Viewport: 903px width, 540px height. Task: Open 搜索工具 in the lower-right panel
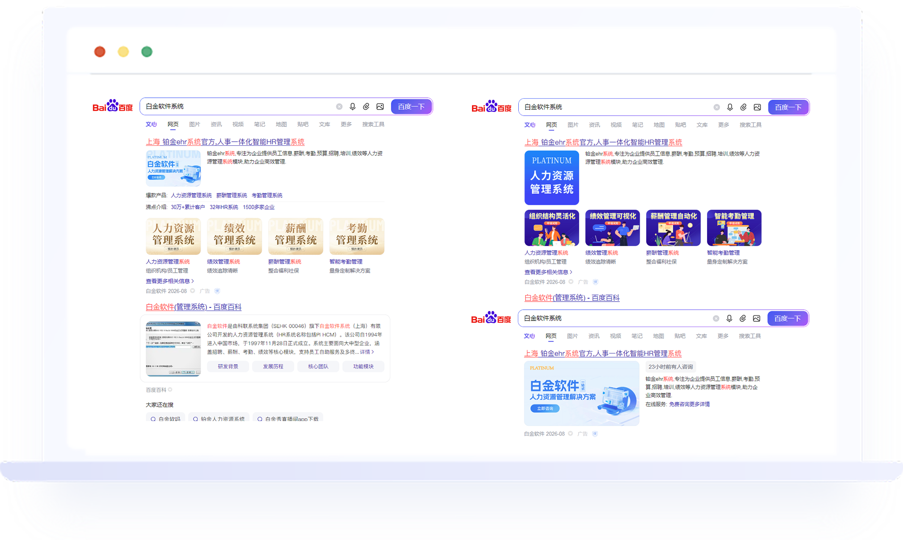tap(750, 336)
